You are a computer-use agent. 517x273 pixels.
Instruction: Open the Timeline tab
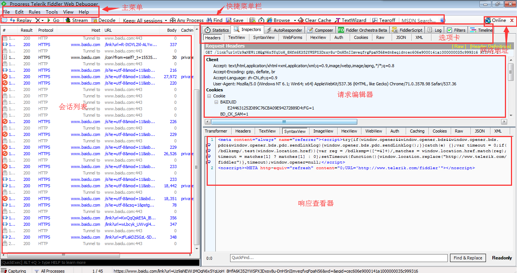point(481,30)
